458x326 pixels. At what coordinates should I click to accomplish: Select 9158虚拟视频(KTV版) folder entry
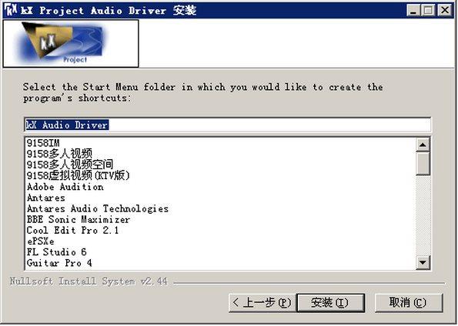78,175
